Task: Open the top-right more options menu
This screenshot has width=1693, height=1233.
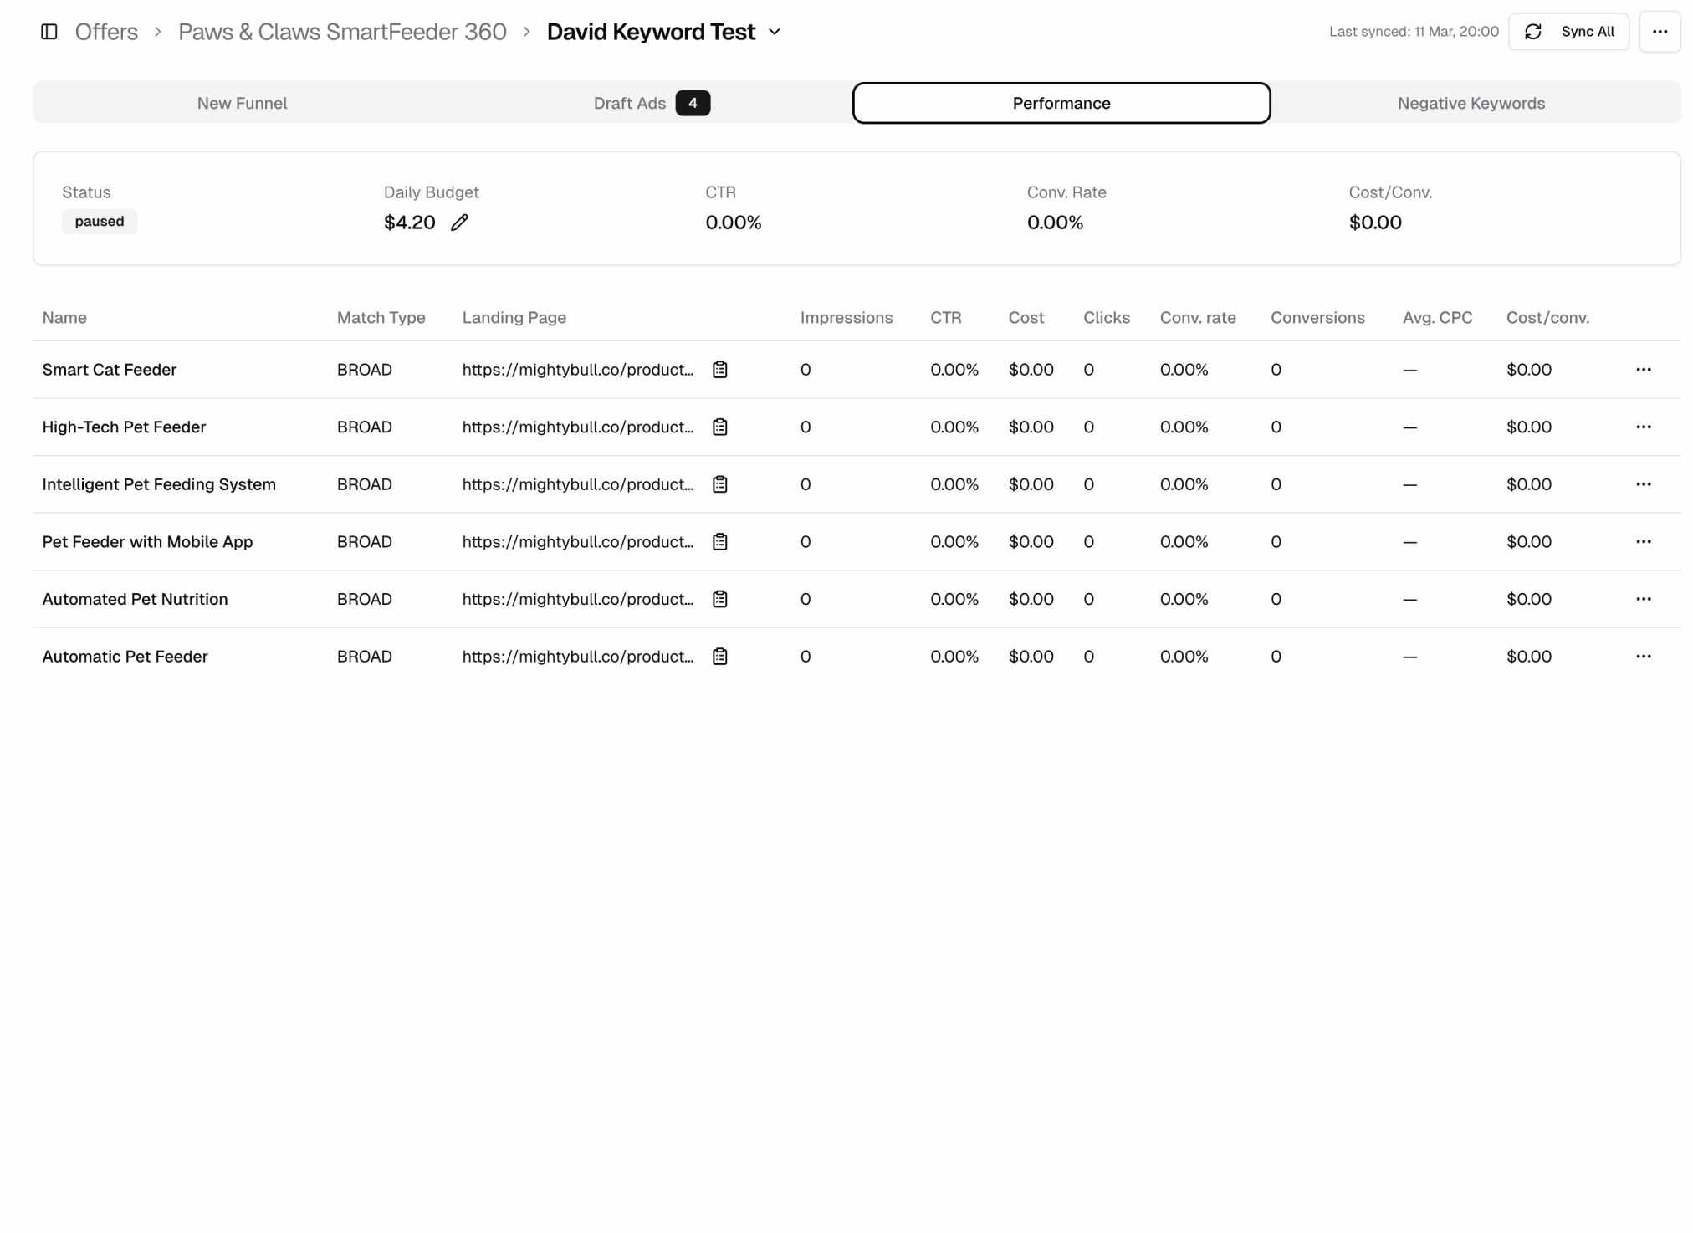Action: (1660, 32)
